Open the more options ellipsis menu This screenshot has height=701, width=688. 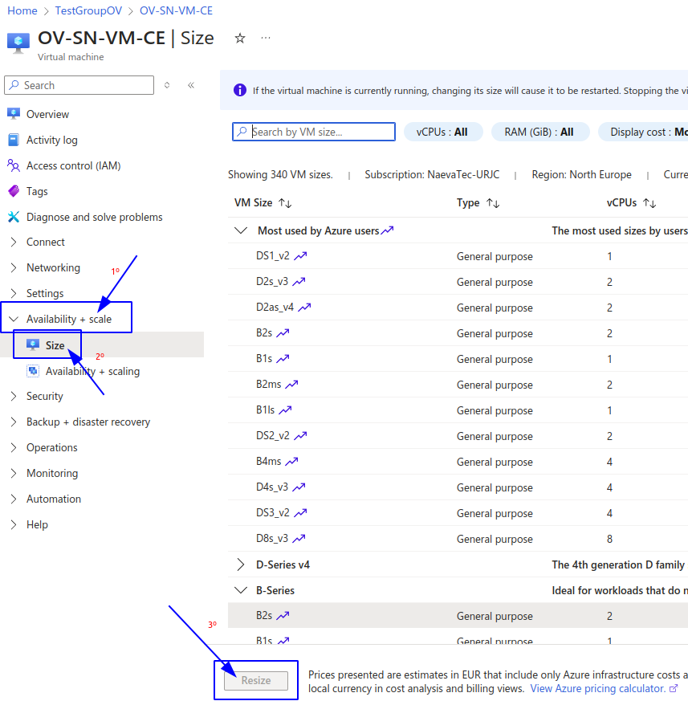266,38
